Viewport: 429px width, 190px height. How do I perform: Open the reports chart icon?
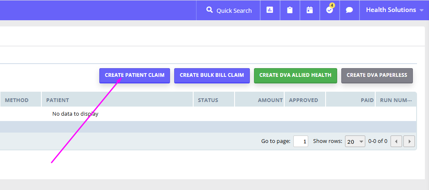coord(270,10)
